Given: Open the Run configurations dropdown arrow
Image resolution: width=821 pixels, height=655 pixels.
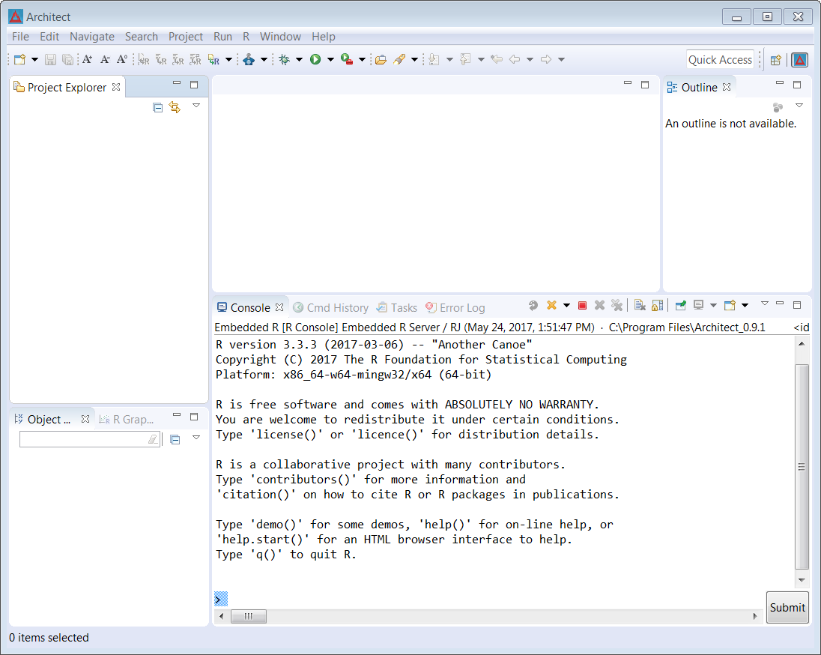Looking at the screenshot, I should point(330,59).
